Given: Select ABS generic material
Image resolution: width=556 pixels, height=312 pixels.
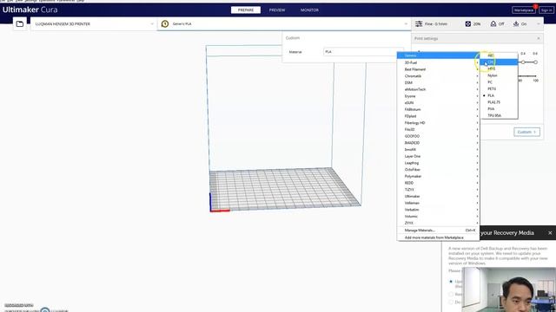Looking at the screenshot, I should pyautogui.click(x=500, y=55).
